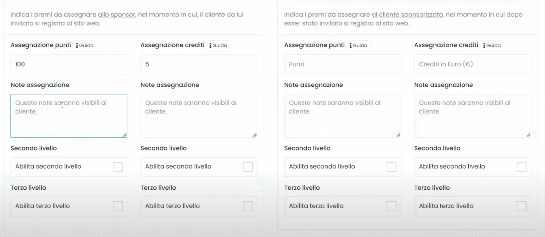Screen dimensions: 545x237
Task: Open Guida for sponsored client Assegnazione crediti
Action: (x=492, y=46)
